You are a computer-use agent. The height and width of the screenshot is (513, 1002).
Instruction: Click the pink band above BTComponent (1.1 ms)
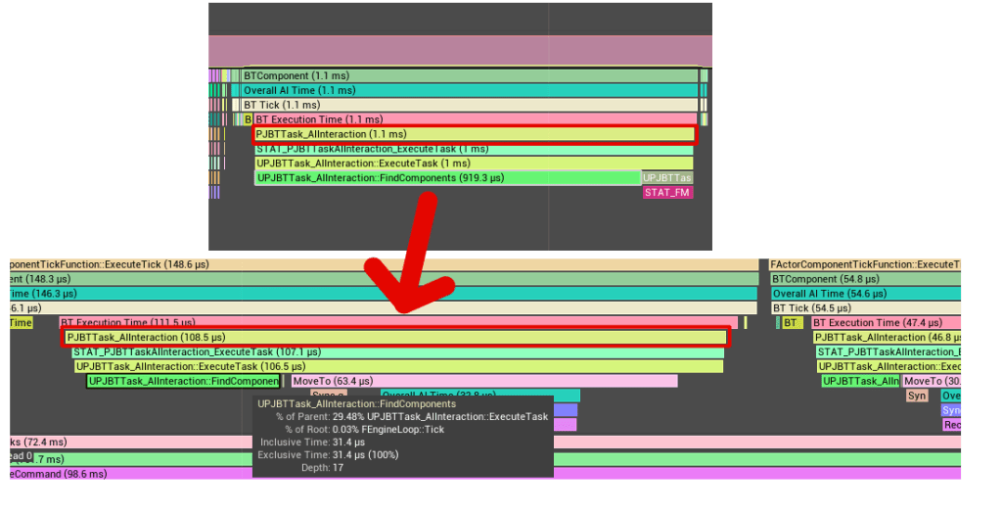[460, 51]
